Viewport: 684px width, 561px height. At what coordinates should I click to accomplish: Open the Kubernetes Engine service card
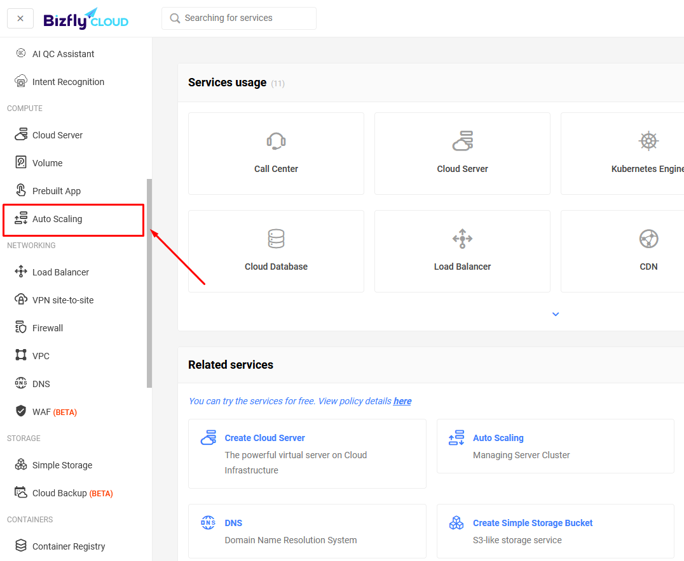click(622, 154)
